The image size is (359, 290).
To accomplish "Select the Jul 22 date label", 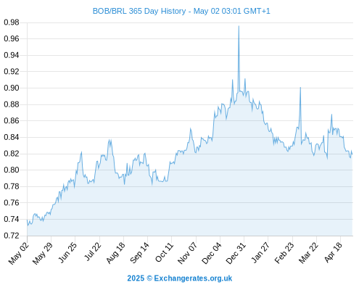I will (92, 252).
